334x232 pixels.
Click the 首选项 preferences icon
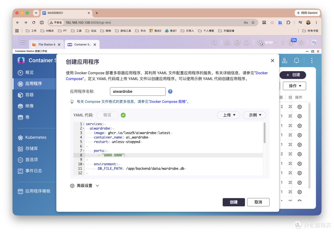click(20, 160)
